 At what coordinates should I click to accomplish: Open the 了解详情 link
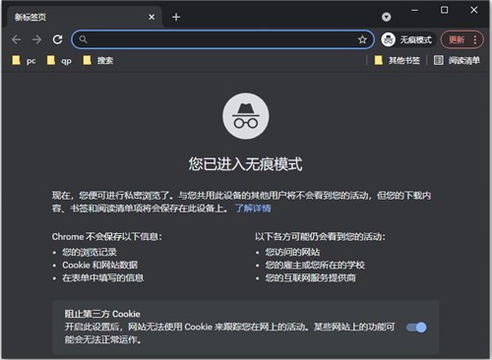click(x=253, y=209)
